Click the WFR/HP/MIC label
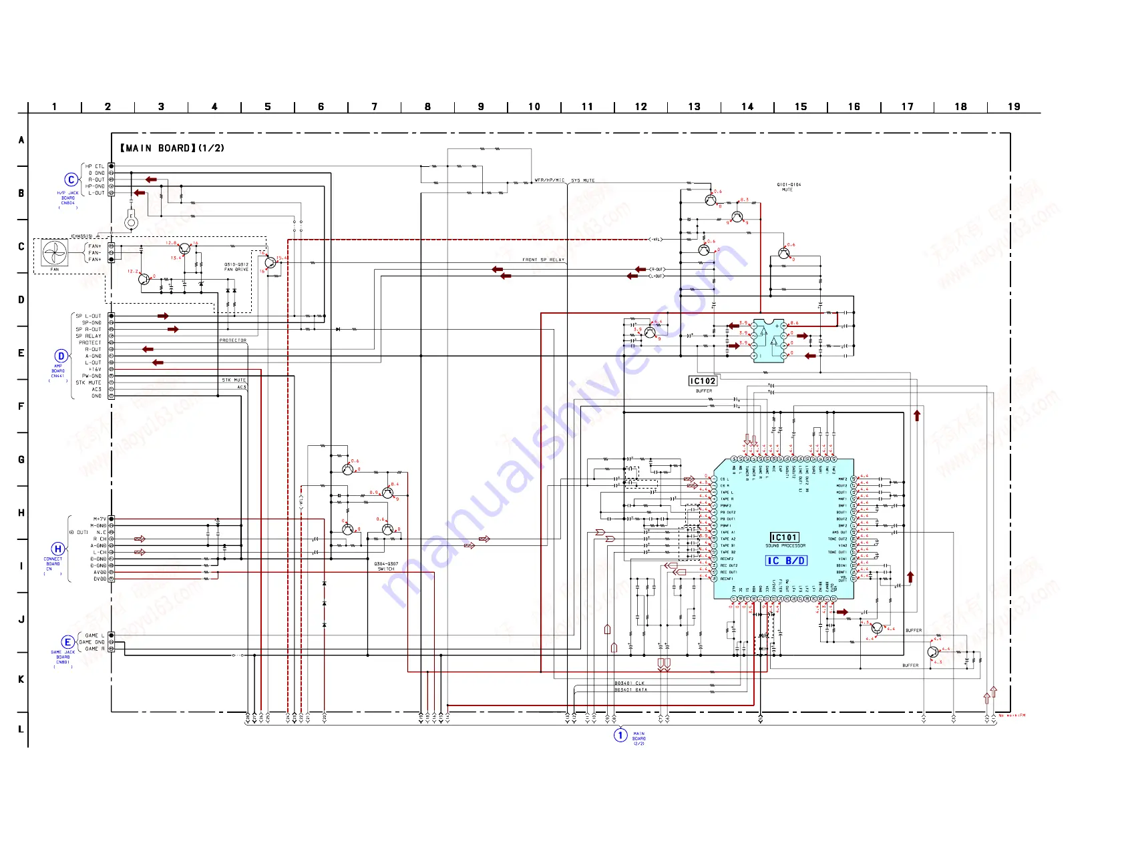The height and width of the screenshot is (843, 1122). point(550,180)
